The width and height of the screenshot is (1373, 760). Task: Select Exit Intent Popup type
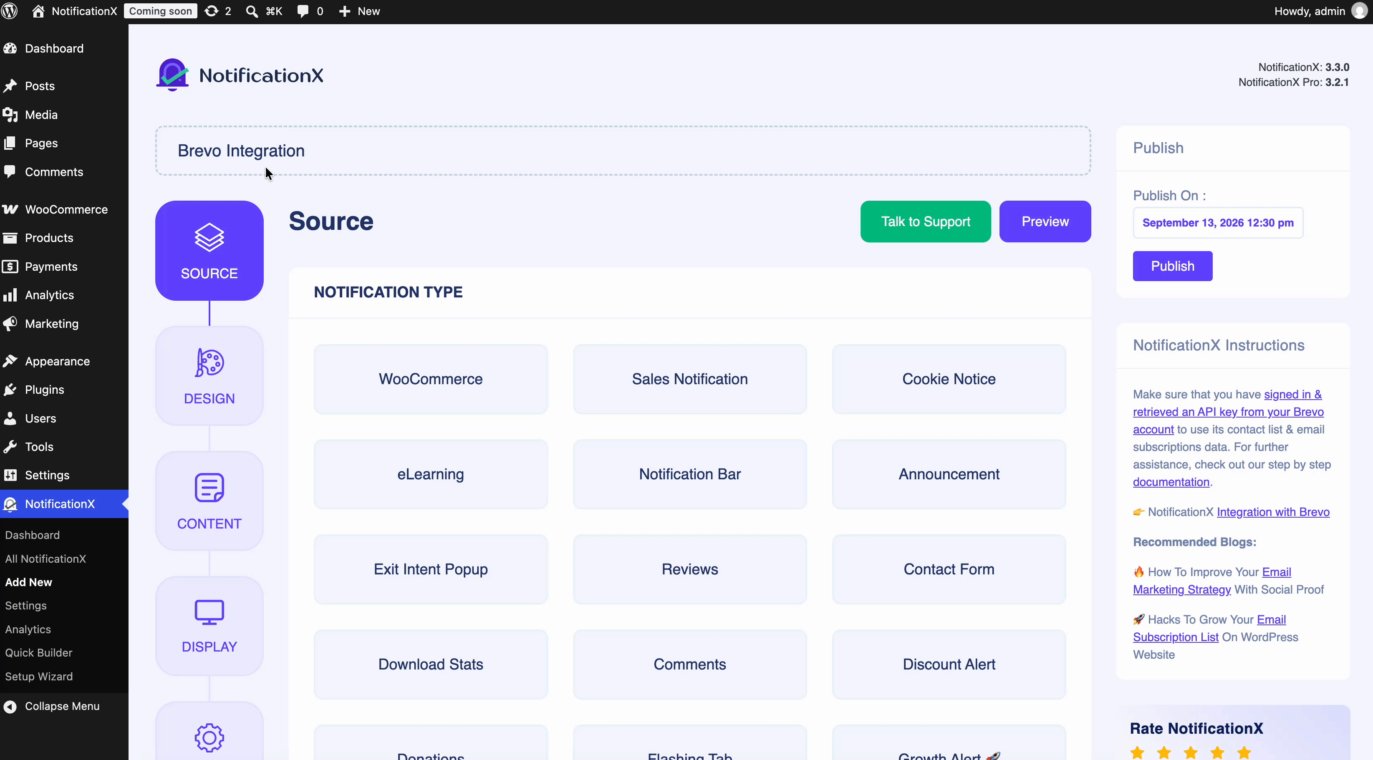tap(431, 569)
